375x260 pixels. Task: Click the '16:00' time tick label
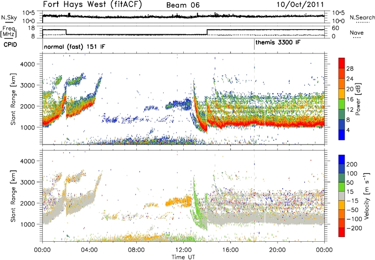230,250
